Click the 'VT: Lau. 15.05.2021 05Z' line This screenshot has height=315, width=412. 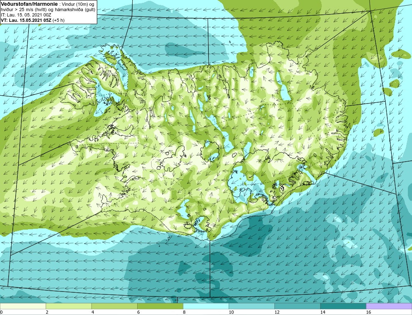pos(26,20)
